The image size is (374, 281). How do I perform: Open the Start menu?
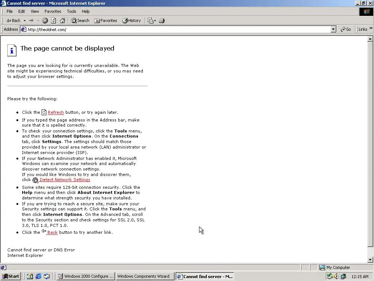coord(11,276)
